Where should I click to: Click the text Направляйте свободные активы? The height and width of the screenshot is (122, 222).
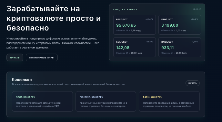(168, 105)
